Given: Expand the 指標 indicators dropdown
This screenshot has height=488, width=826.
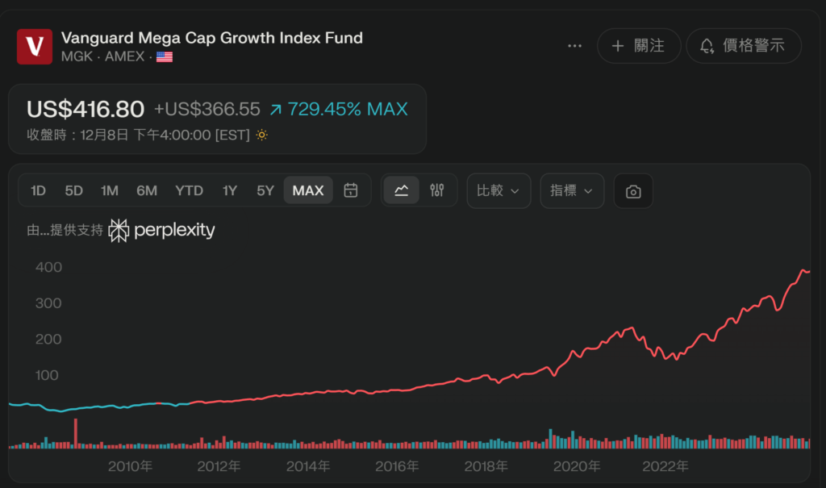Looking at the screenshot, I should tap(572, 190).
